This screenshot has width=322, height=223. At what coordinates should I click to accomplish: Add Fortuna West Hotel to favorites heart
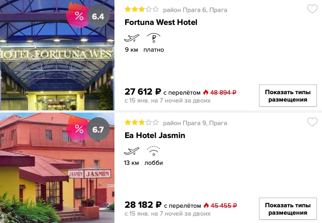pos(312,9)
